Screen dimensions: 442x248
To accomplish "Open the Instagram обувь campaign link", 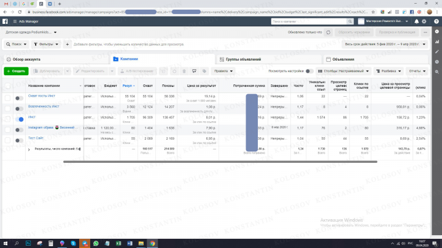I will (53, 127).
